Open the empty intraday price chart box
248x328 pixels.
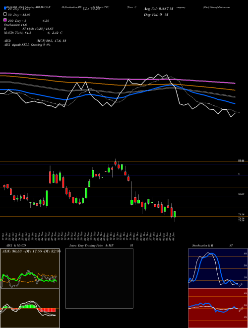click(99, 278)
